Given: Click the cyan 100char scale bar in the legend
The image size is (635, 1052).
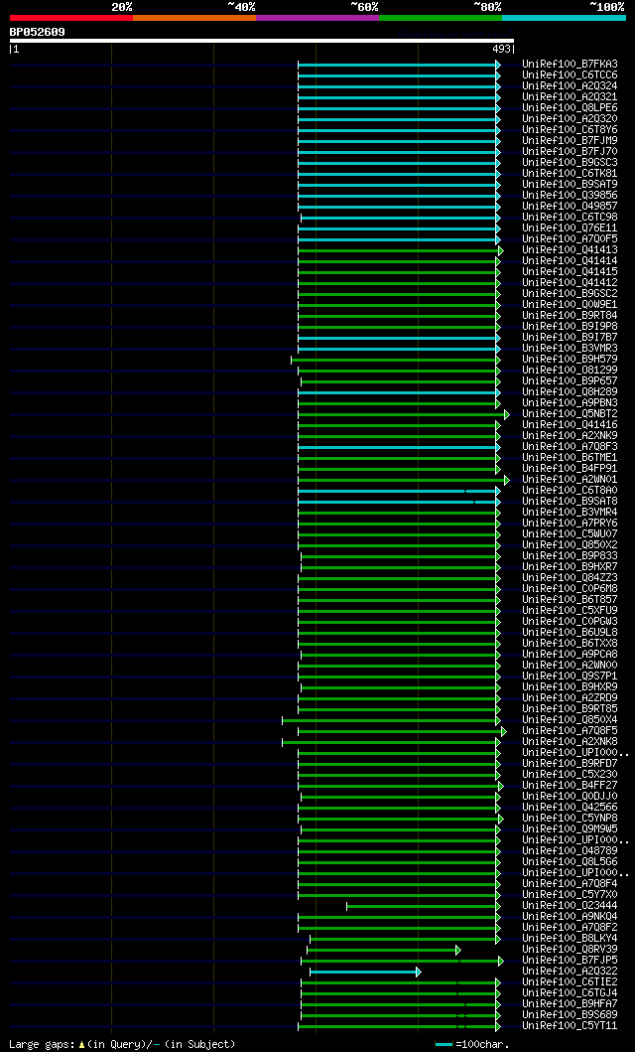Looking at the screenshot, I should [444, 1045].
